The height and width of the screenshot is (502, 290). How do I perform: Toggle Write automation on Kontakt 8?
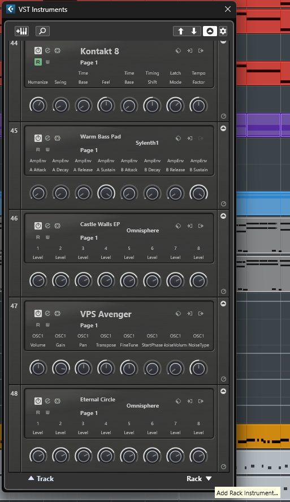tap(47, 62)
